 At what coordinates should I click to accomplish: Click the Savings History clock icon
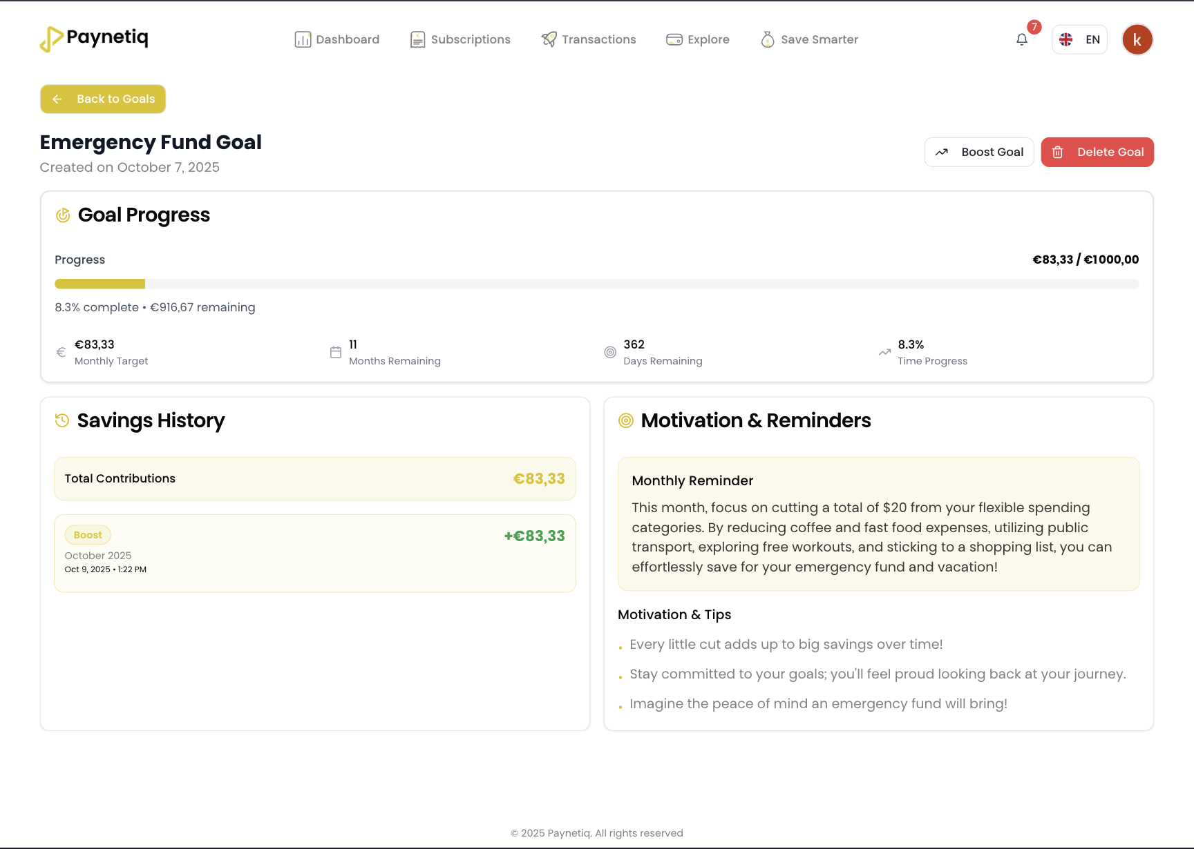(62, 420)
